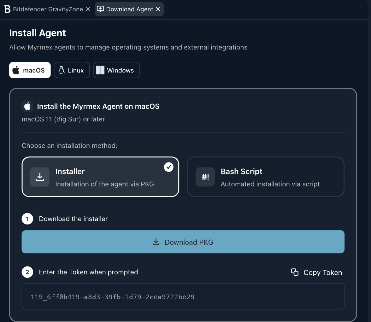Screen dimensions: 371x322
Task: Click the Bash Script shebang icon
Action: (x=205, y=177)
